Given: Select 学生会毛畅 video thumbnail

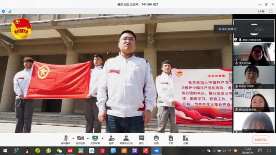Looking at the screenshot, I should coord(254,54).
